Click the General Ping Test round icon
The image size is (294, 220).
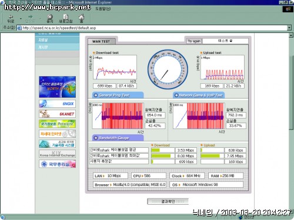point(96,95)
